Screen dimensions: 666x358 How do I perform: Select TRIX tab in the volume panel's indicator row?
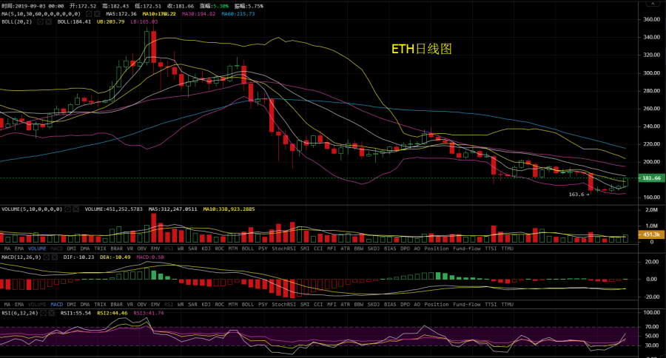pos(100,249)
